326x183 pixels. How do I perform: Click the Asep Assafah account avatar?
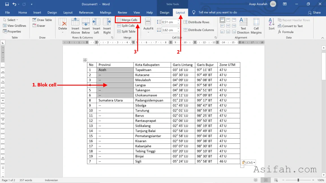[x=273, y=4]
